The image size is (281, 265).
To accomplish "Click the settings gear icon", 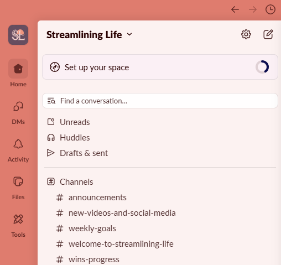I will [246, 34].
